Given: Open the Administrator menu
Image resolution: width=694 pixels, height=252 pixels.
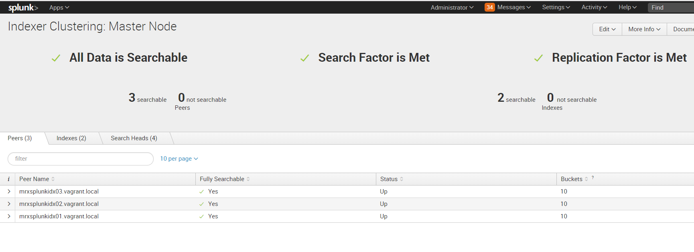Looking at the screenshot, I should (x=452, y=8).
